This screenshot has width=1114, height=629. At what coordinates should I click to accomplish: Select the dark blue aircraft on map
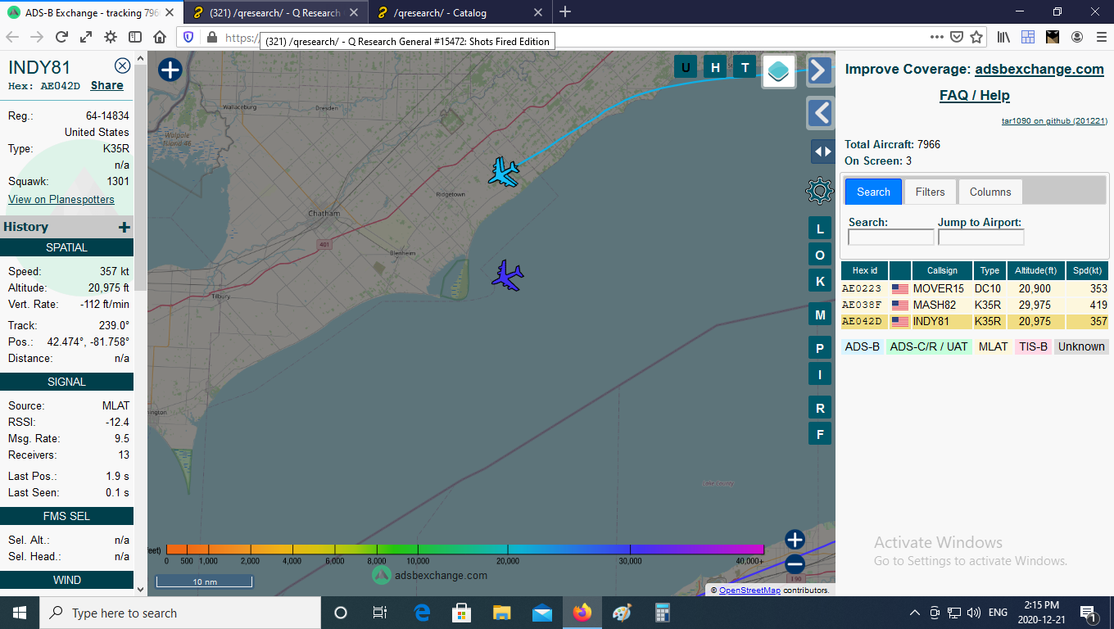(x=508, y=276)
